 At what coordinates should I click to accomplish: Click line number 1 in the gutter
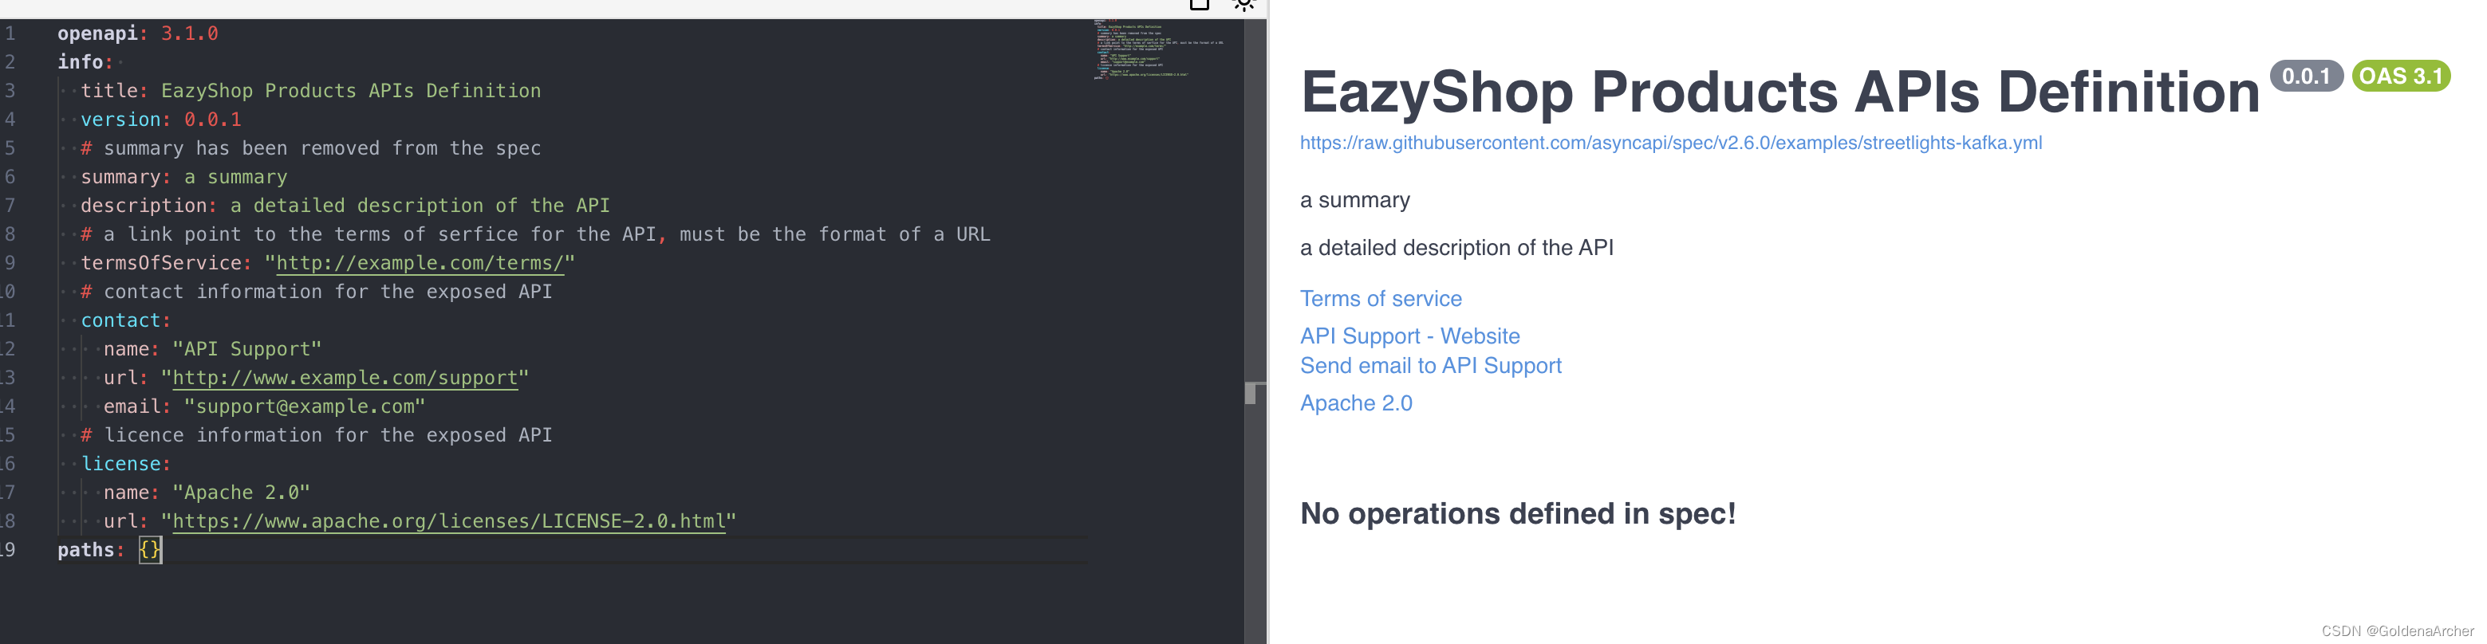[x=10, y=33]
